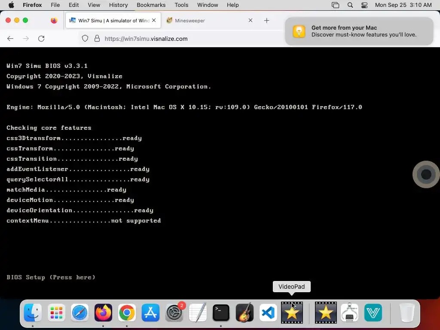Click the Firefox View icon beside tabs
The height and width of the screenshot is (330, 440).
pyautogui.click(x=54, y=20)
